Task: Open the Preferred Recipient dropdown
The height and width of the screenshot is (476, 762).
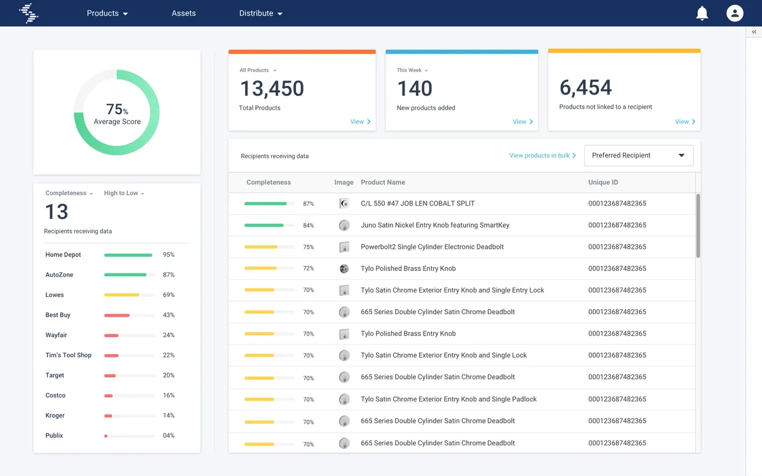Action: (x=638, y=155)
